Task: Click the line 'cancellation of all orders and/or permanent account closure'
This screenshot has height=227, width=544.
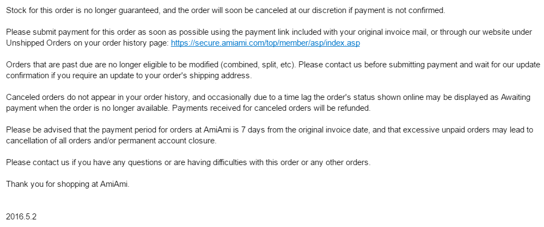Action: 111,141
